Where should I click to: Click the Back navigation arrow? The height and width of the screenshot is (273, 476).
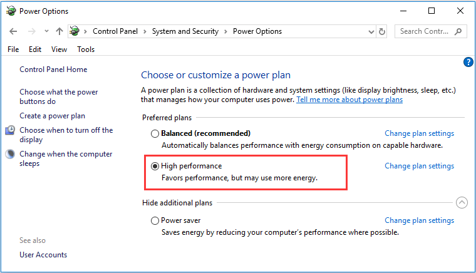tap(13, 31)
